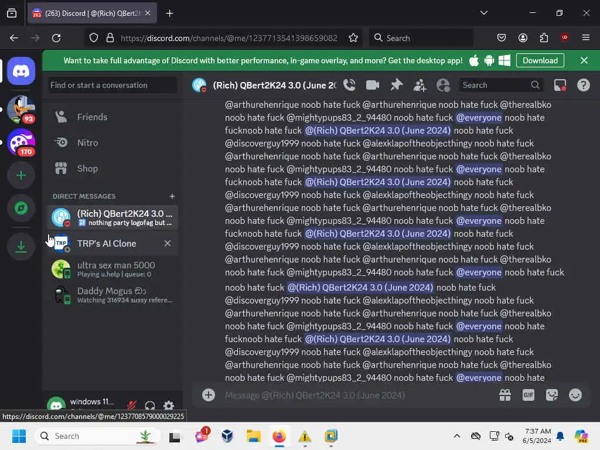Open Explore Discoverable Servers compass icon
This screenshot has width=600, height=450.
pos(21,208)
